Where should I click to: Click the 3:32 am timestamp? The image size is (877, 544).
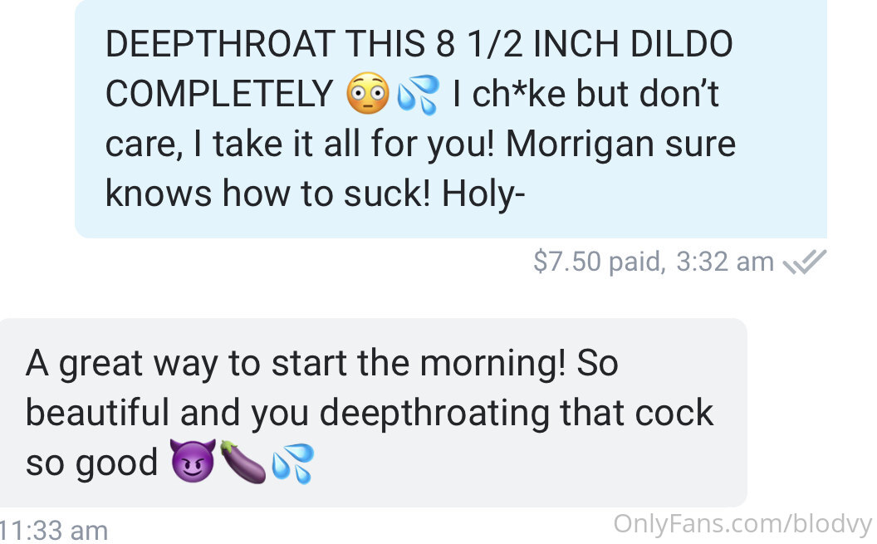(x=725, y=262)
